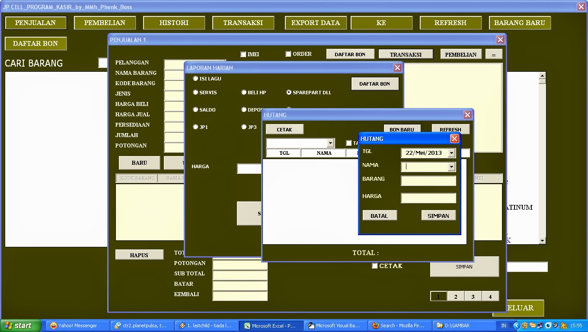Click the new mail envelope tray icon
The width and height of the screenshot is (588, 332).
pyautogui.click(x=533, y=326)
